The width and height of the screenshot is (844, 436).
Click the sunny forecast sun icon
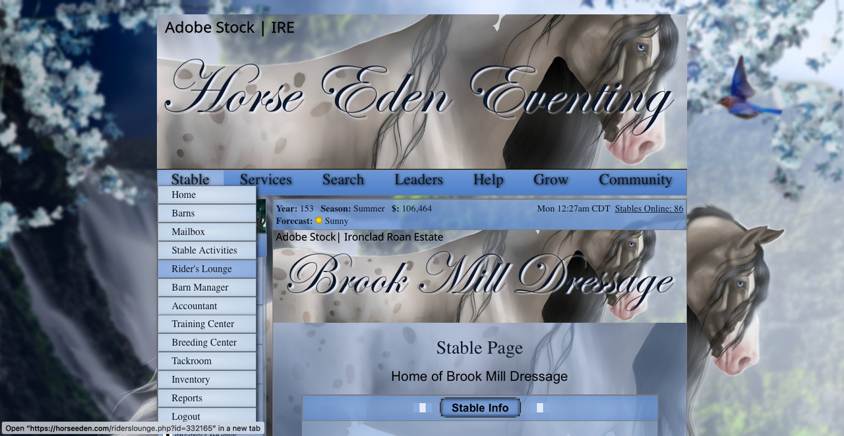[x=319, y=221]
